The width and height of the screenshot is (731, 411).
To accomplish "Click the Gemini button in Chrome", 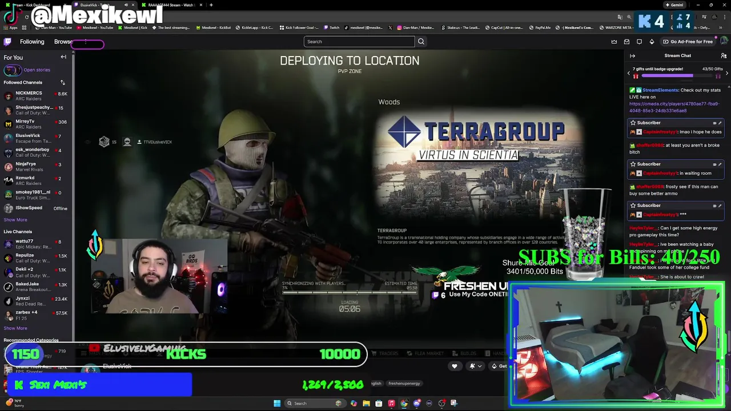I will pyautogui.click(x=674, y=5).
